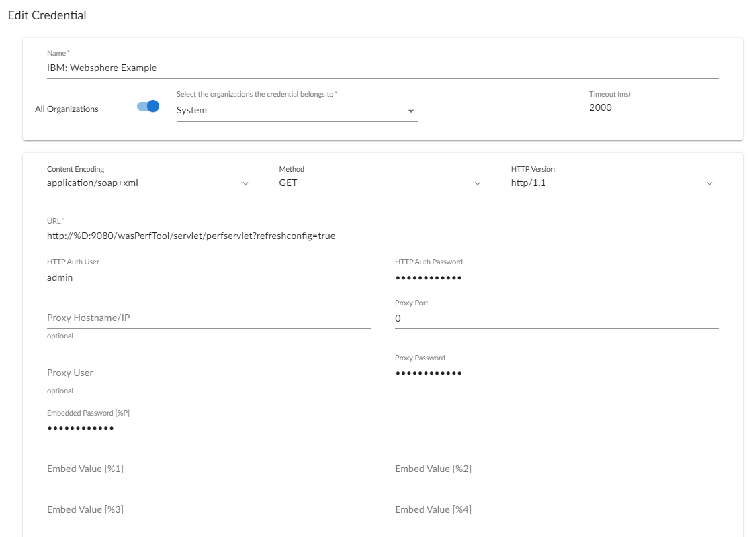Click the Timeout (ms) field
This screenshot has height=537, width=751.
643,107
